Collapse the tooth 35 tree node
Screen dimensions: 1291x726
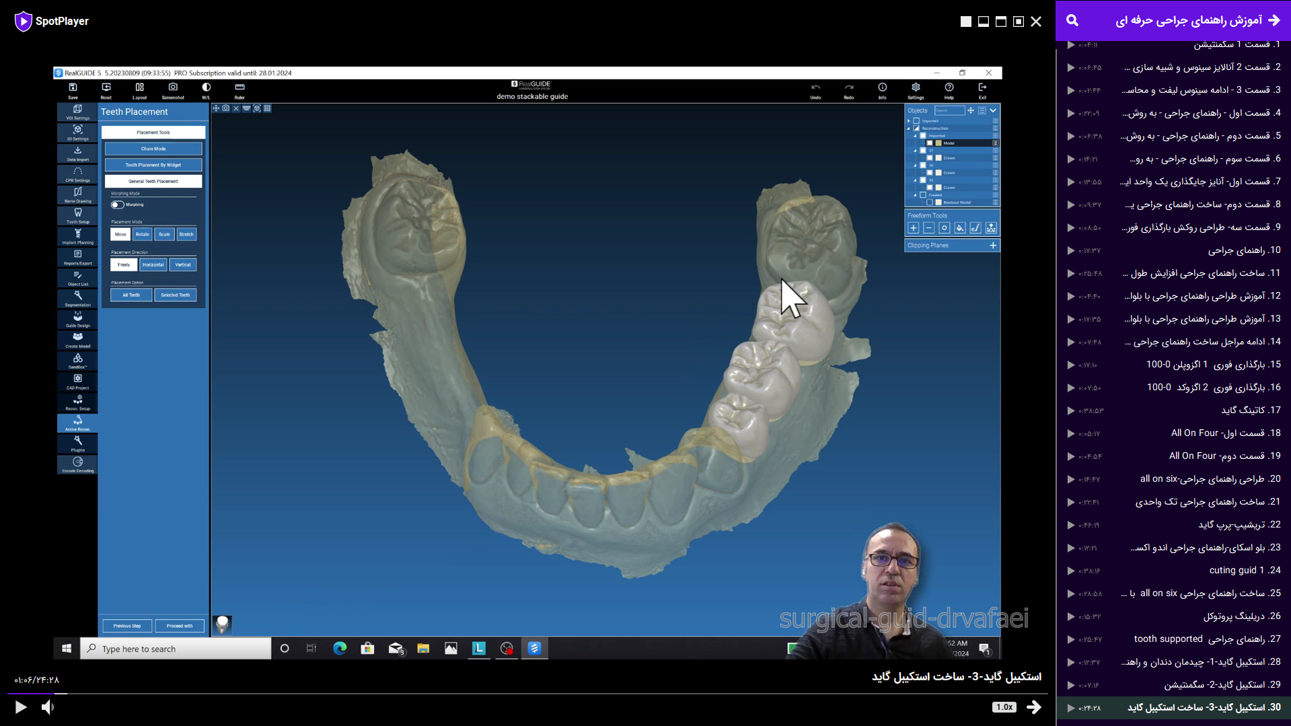[x=916, y=180]
